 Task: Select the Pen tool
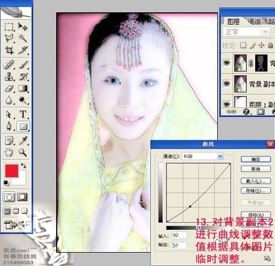point(9,126)
